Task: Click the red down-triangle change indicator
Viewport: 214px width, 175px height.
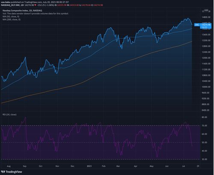Action: pos(35,5)
